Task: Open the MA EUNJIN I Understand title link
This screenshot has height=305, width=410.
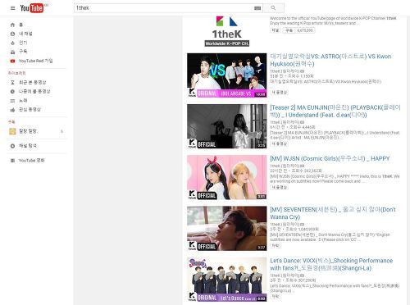Action: pyautogui.click(x=335, y=112)
